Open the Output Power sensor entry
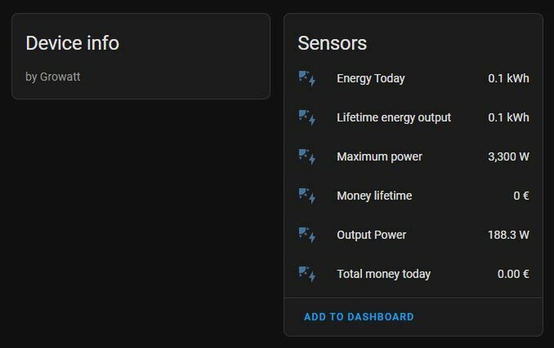554x348 pixels. [371, 235]
